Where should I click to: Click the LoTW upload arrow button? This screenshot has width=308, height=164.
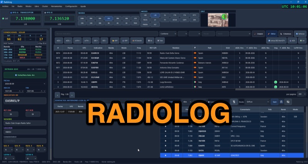click(x=77, y=41)
